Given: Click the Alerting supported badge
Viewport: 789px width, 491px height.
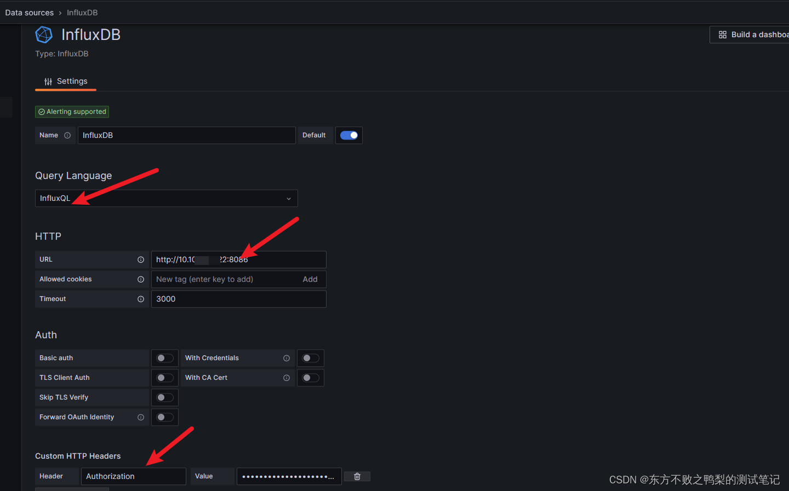Looking at the screenshot, I should coord(72,112).
